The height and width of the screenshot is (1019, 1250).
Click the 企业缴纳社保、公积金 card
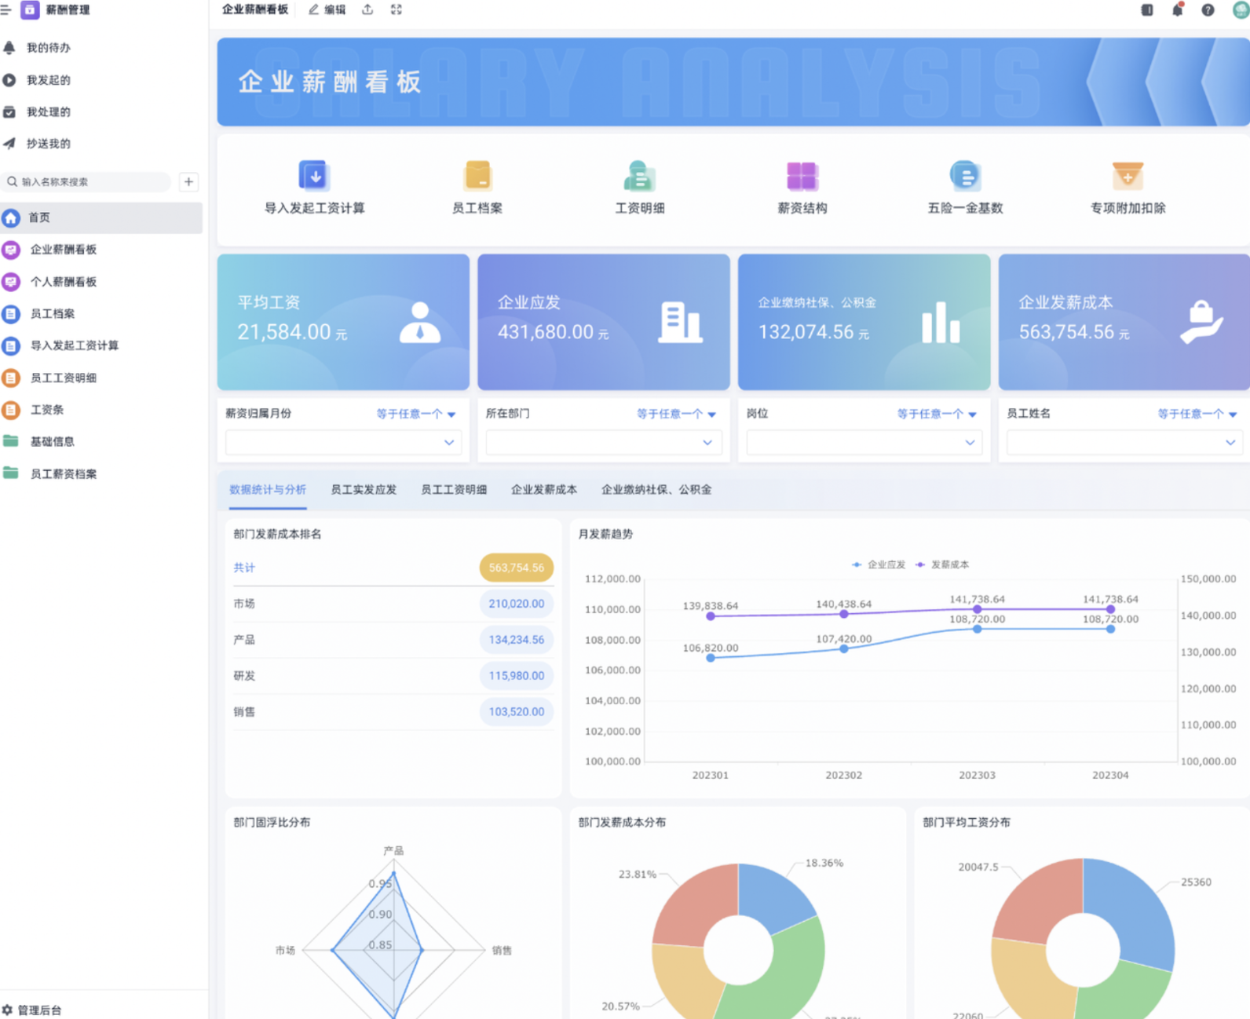(x=864, y=322)
